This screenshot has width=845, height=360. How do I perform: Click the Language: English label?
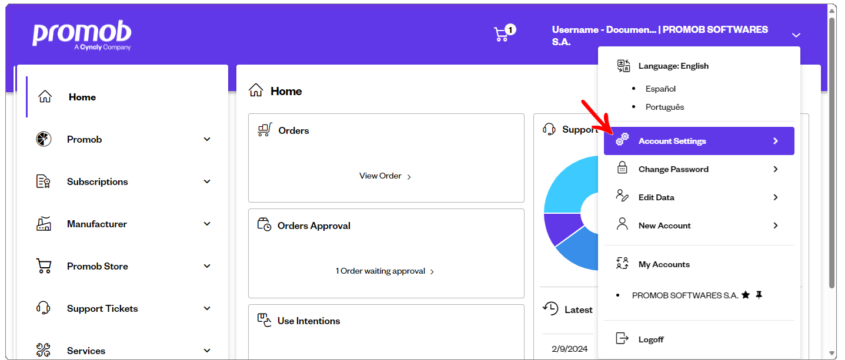[673, 66]
